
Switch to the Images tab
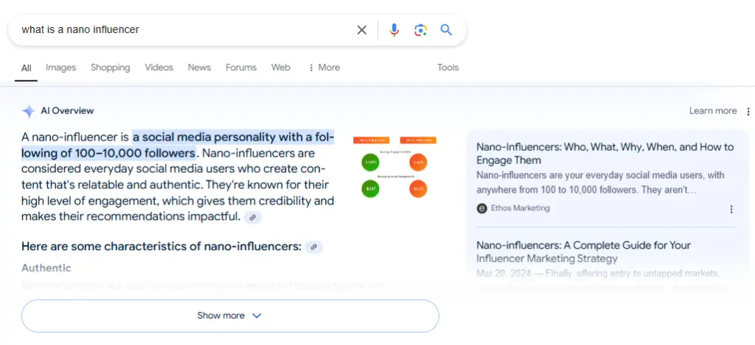click(x=60, y=68)
